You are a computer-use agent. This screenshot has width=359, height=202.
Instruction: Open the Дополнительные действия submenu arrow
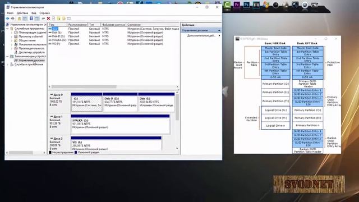(219, 35)
